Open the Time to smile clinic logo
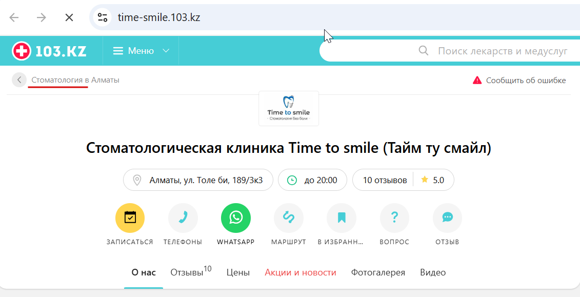Viewport: 580px width, 297px height. click(x=289, y=108)
